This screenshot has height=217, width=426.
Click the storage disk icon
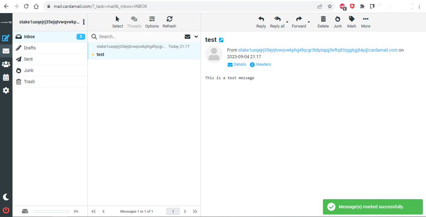[24, 211]
